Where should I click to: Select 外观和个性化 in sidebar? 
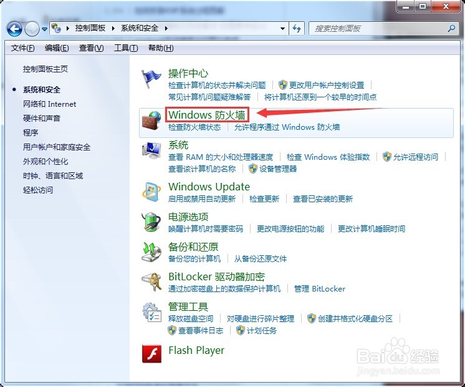tap(46, 161)
